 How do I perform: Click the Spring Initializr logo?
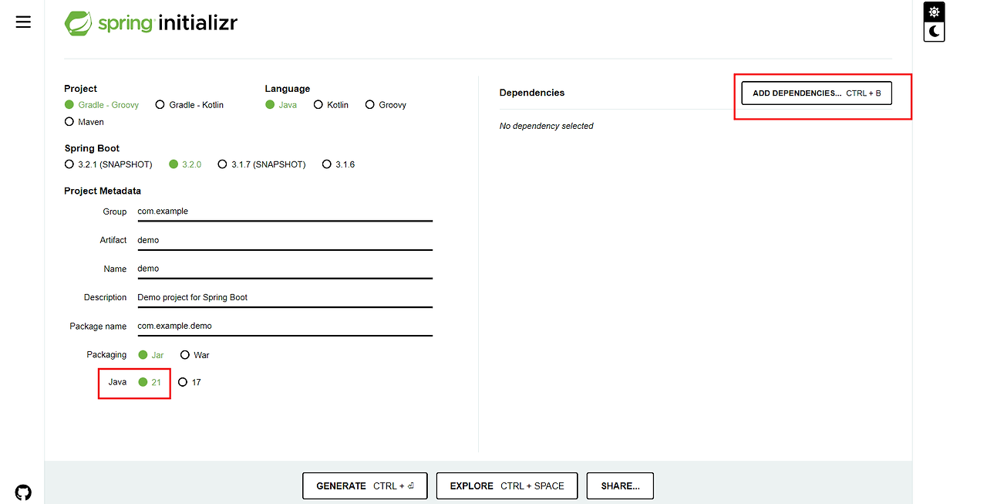(x=151, y=23)
